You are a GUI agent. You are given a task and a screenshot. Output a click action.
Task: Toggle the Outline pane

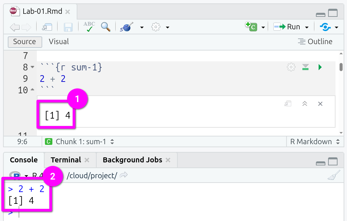(x=315, y=42)
